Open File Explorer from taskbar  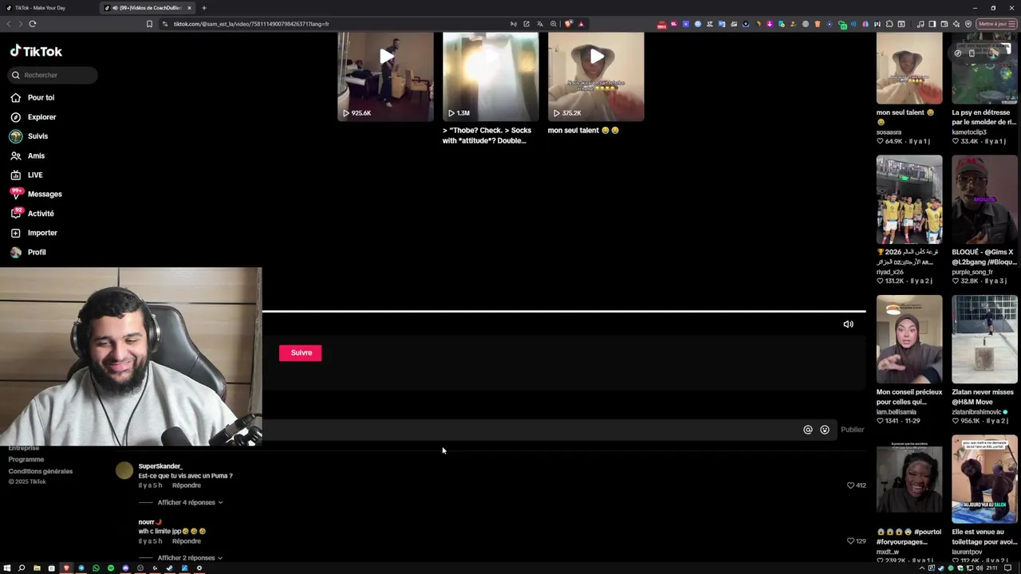(37, 568)
